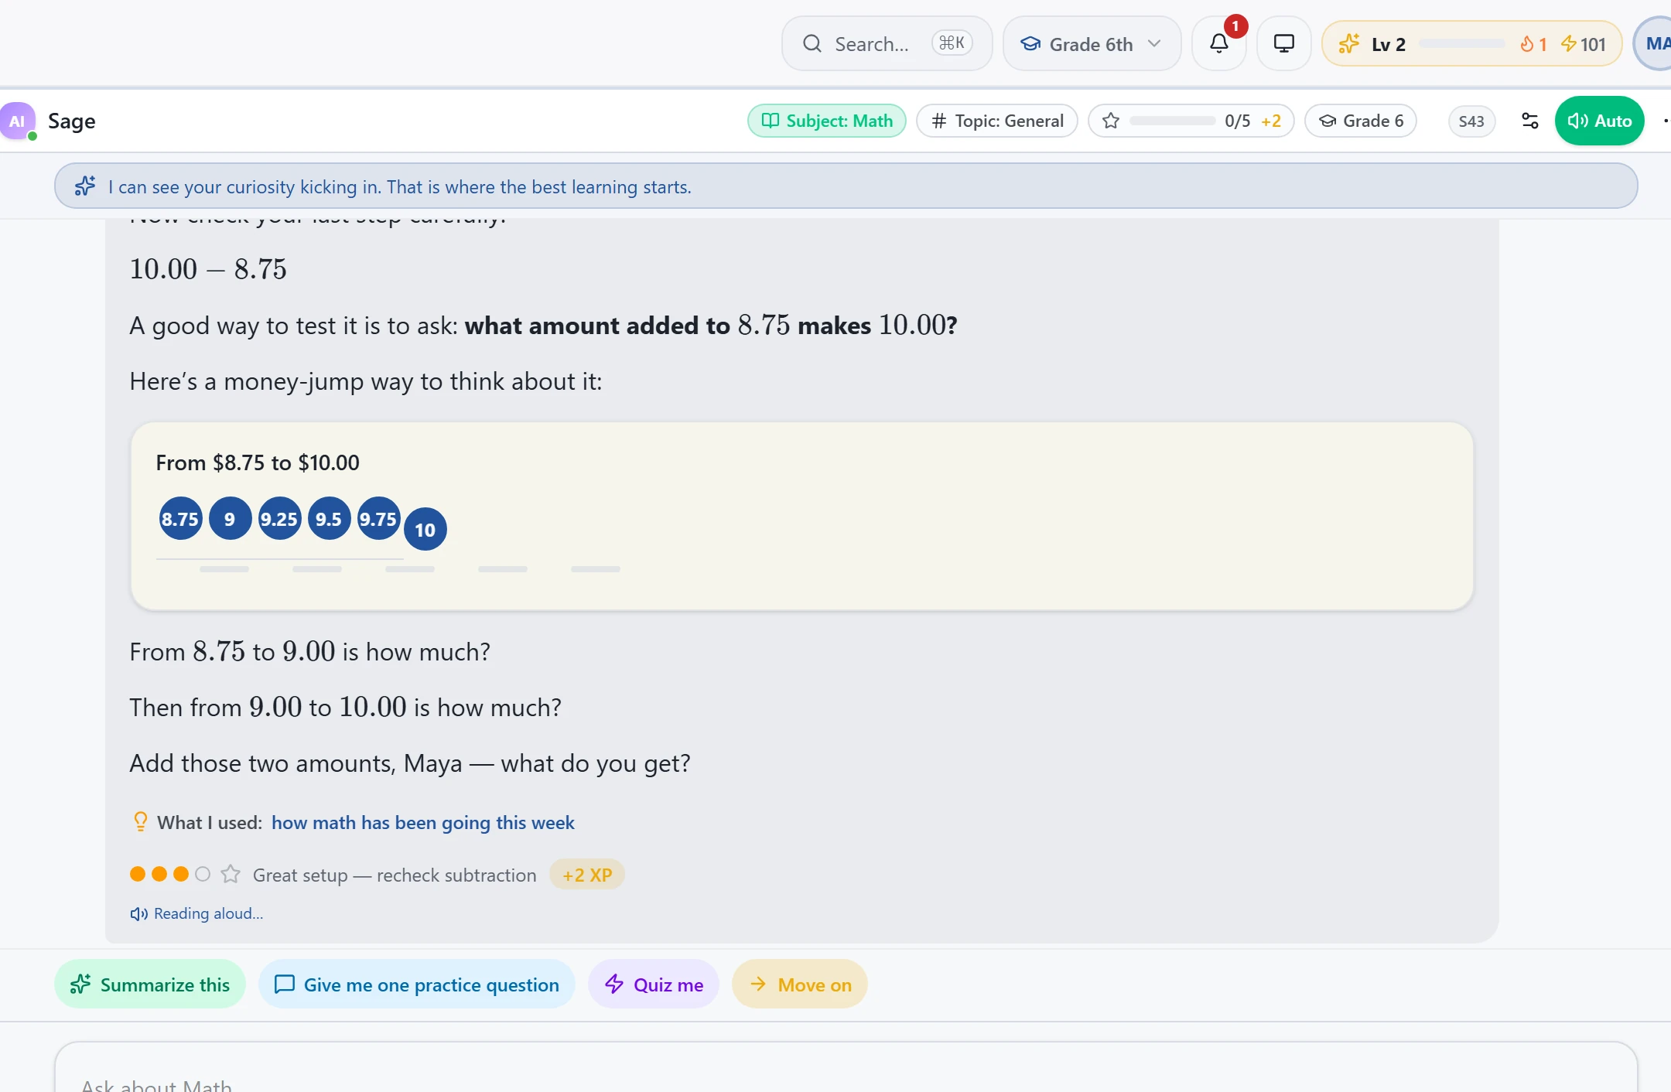Click the 8.75 number bubble

180,519
